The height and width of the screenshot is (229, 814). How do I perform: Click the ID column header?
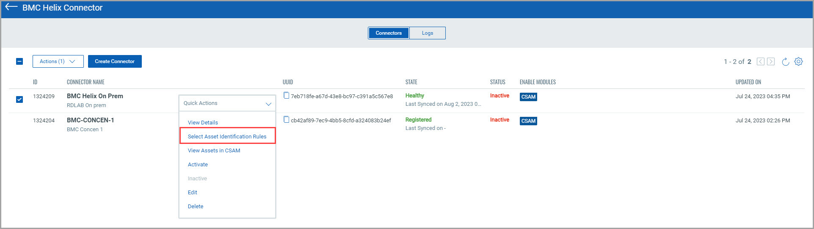[x=35, y=82]
